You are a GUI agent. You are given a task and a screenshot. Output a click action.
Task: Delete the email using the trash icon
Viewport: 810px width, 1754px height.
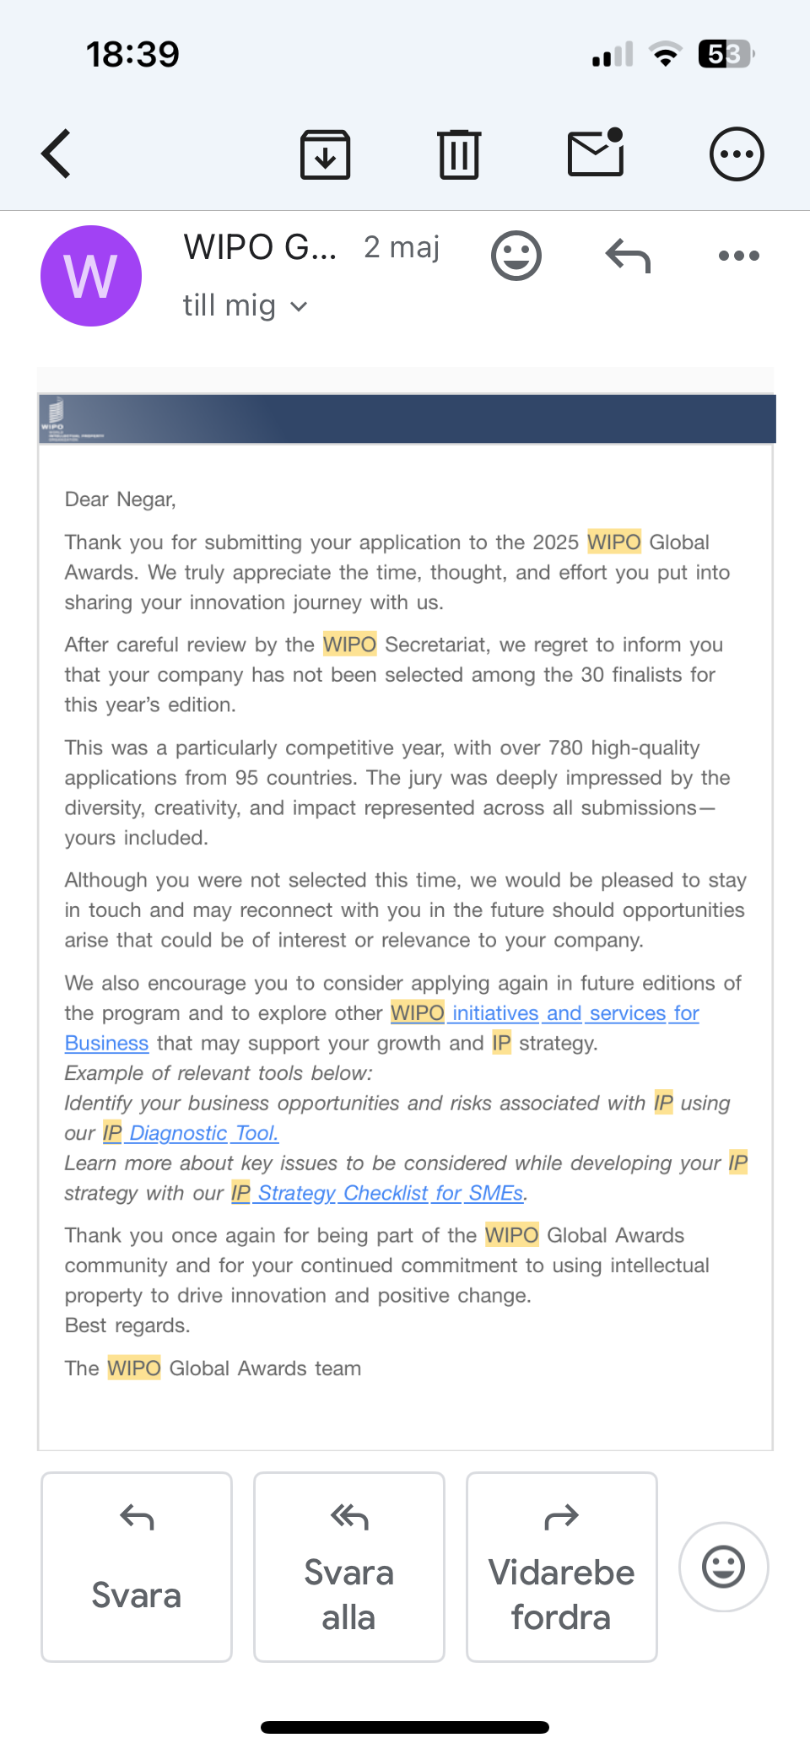tap(460, 154)
